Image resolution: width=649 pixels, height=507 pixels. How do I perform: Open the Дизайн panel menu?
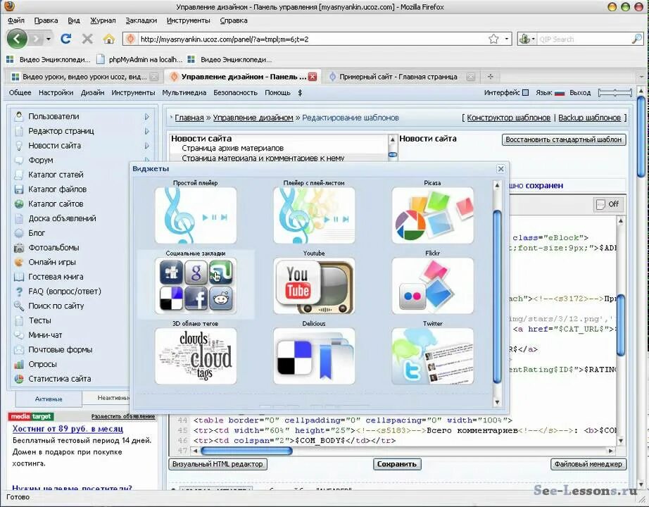coord(92,93)
